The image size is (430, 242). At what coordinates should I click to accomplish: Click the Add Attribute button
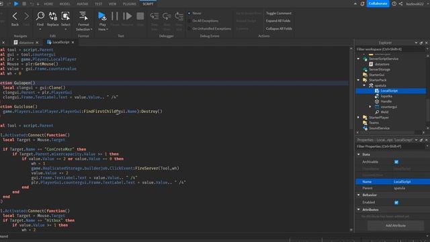click(x=396, y=226)
